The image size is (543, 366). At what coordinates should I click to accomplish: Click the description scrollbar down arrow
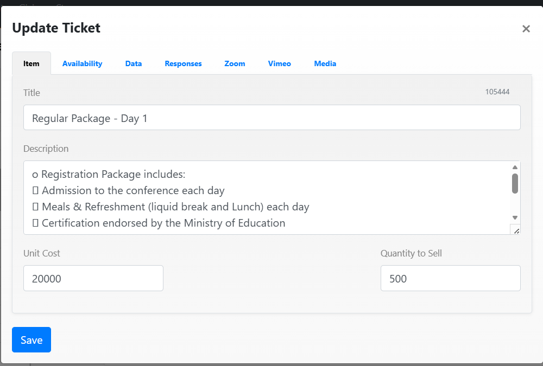coord(515,217)
